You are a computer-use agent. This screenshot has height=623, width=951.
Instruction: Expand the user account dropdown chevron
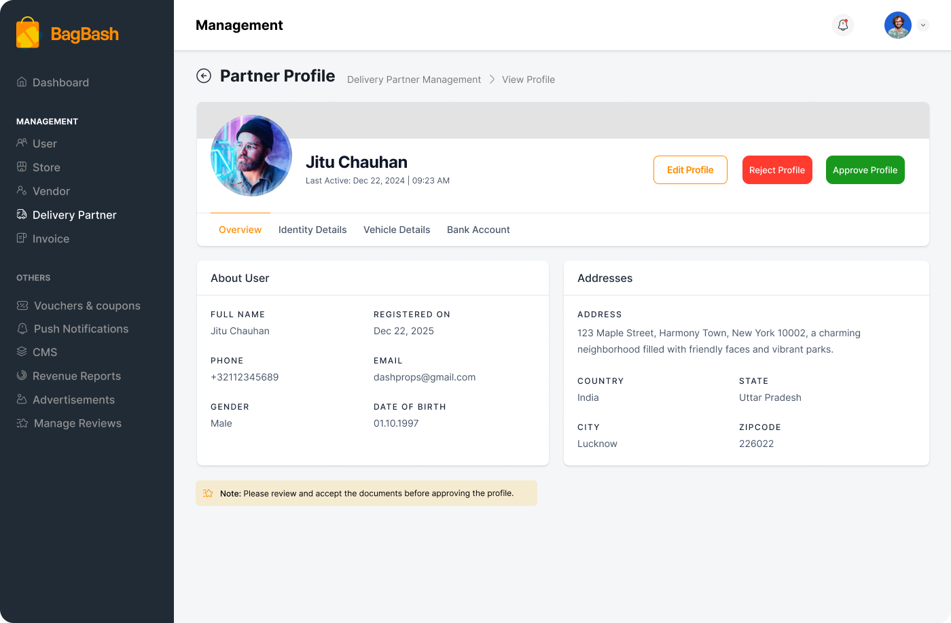tap(922, 25)
